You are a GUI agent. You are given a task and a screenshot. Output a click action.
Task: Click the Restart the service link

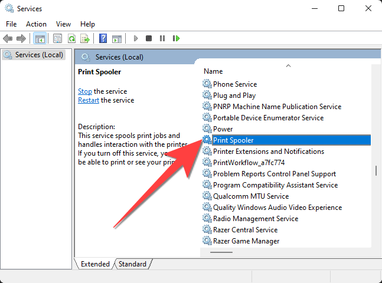point(89,100)
